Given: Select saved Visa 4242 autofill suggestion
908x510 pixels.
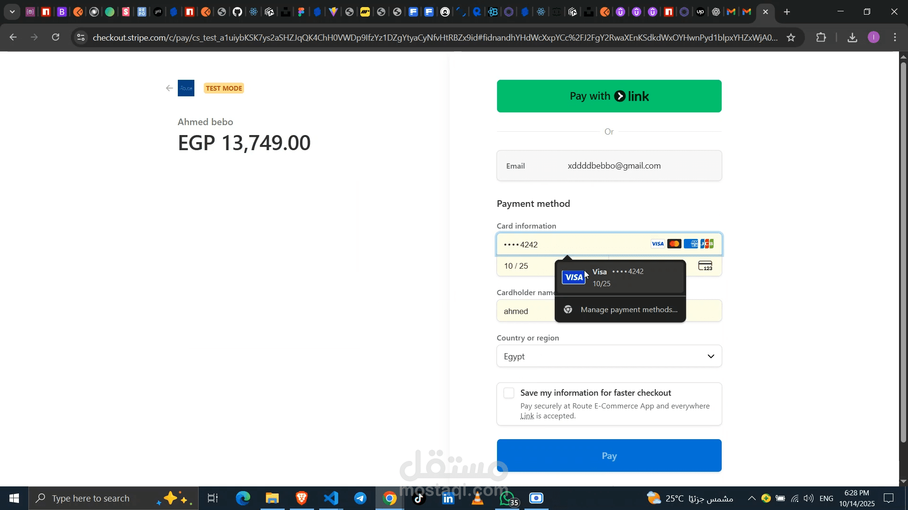Looking at the screenshot, I should pyautogui.click(x=620, y=278).
